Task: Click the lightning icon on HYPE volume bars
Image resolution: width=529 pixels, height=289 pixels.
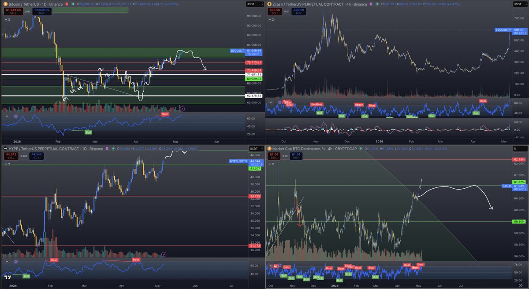Action: click(x=164, y=254)
